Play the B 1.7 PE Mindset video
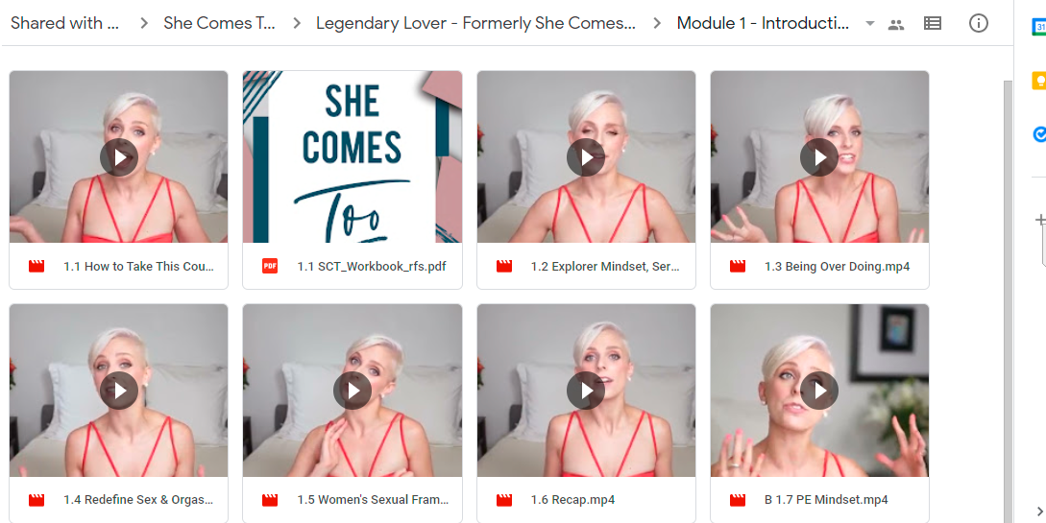The image size is (1046, 523). click(x=819, y=391)
